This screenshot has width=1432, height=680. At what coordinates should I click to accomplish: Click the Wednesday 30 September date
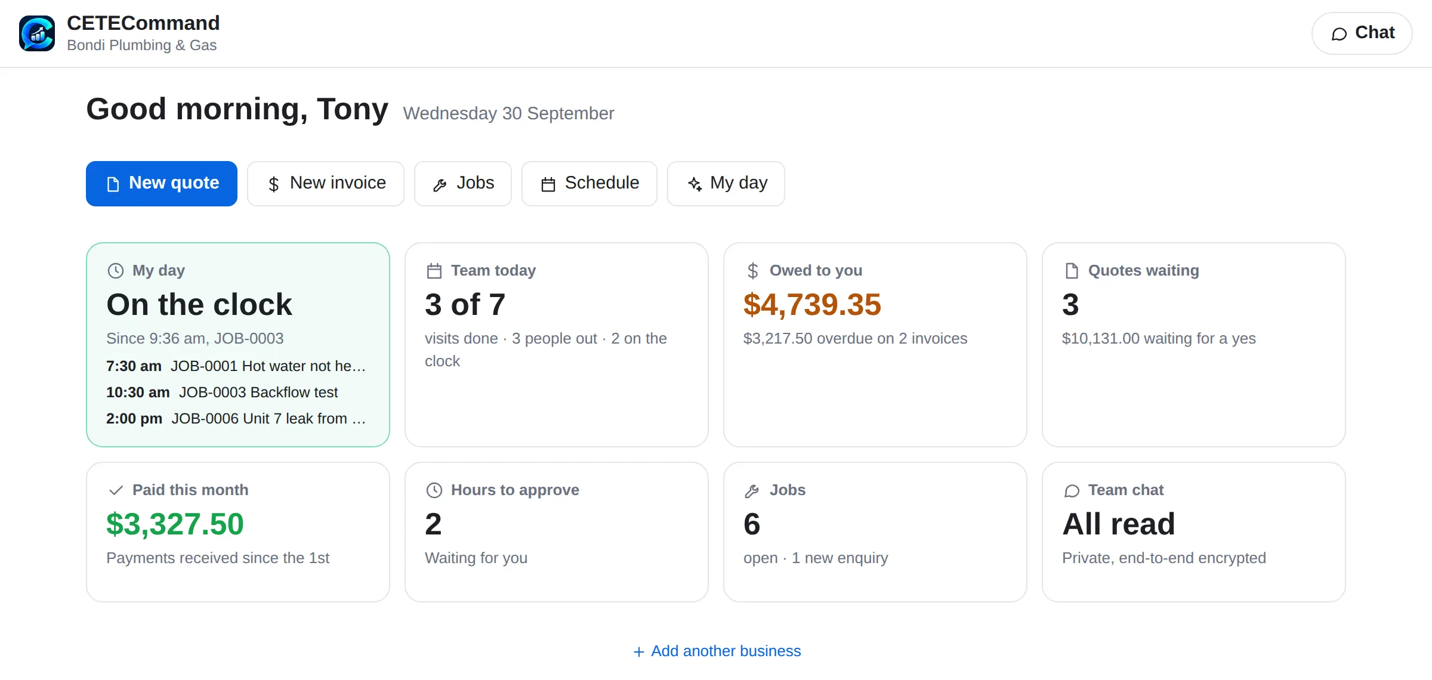[x=508, y=113]
